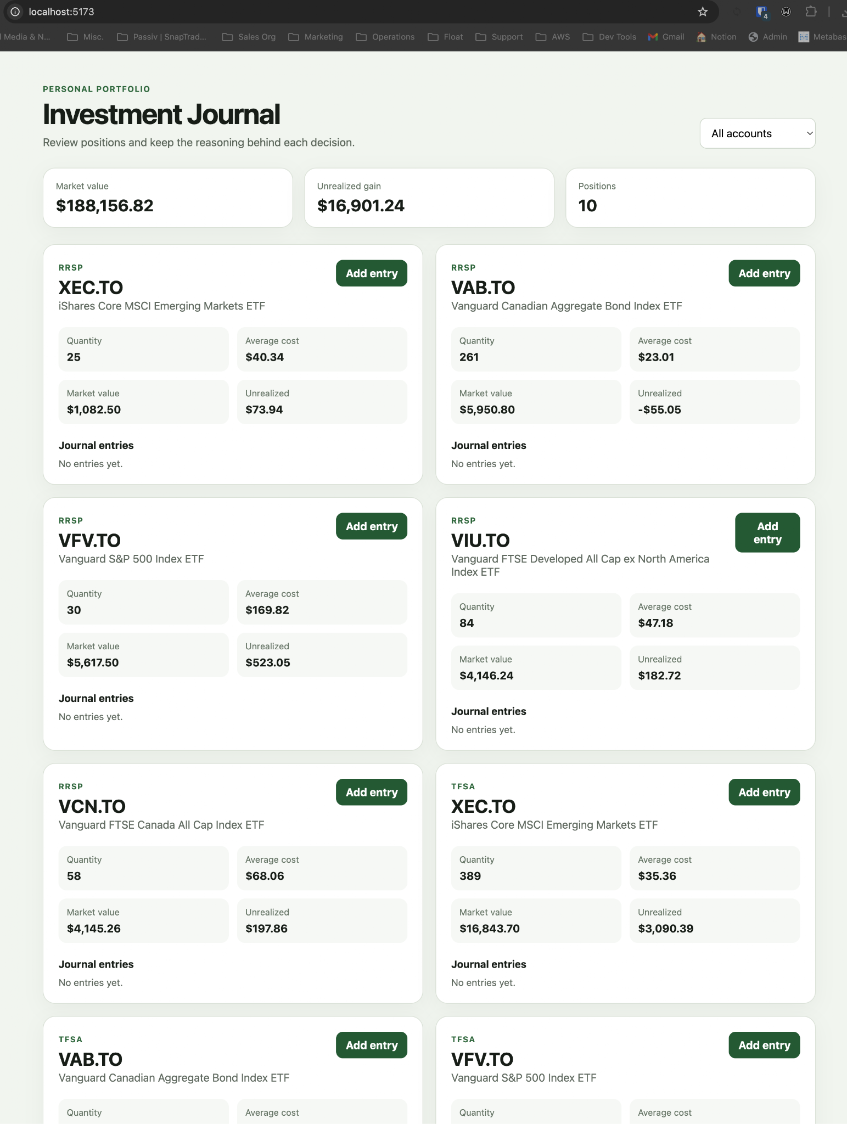
Task: Open the Misc. bookmarks folder
Action: tap(85, 37)
